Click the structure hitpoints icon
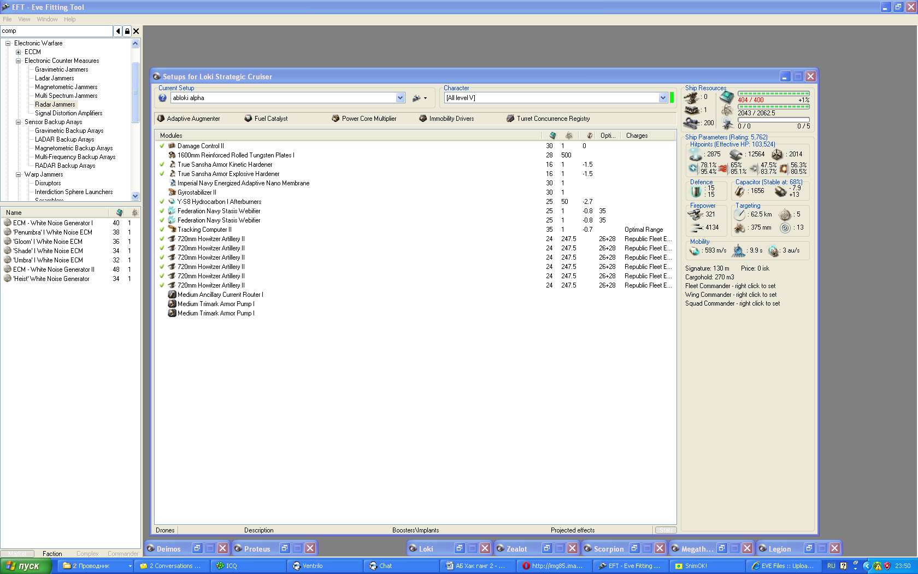This screenshot has width=918, height=574. click(x=777, y=154)
